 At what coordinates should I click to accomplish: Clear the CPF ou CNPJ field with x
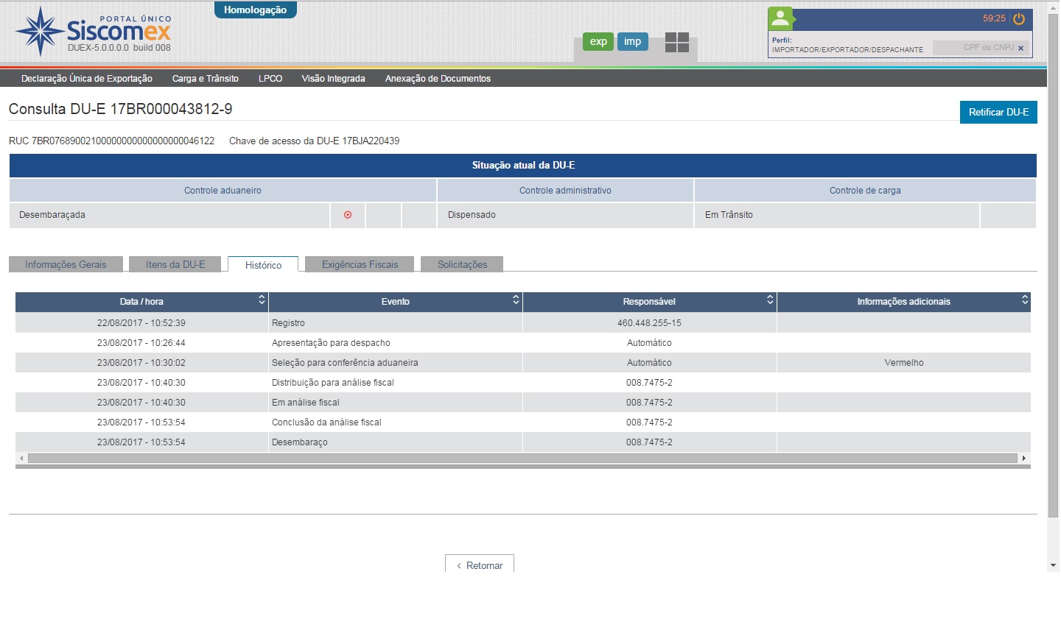pos(1020,48)
